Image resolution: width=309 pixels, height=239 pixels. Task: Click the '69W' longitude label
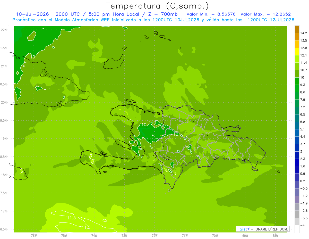tap(245, 235)
